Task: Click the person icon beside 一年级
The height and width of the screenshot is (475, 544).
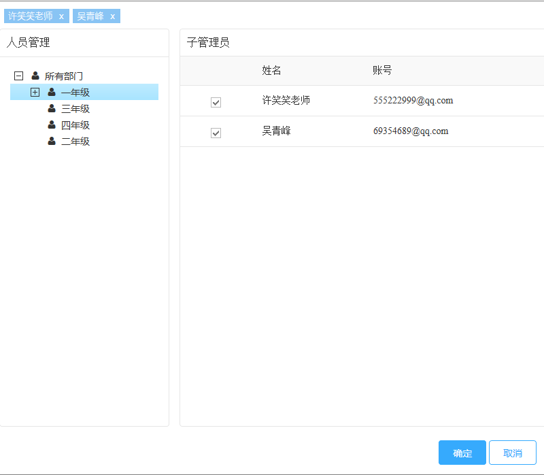Action: pos(52,92)
